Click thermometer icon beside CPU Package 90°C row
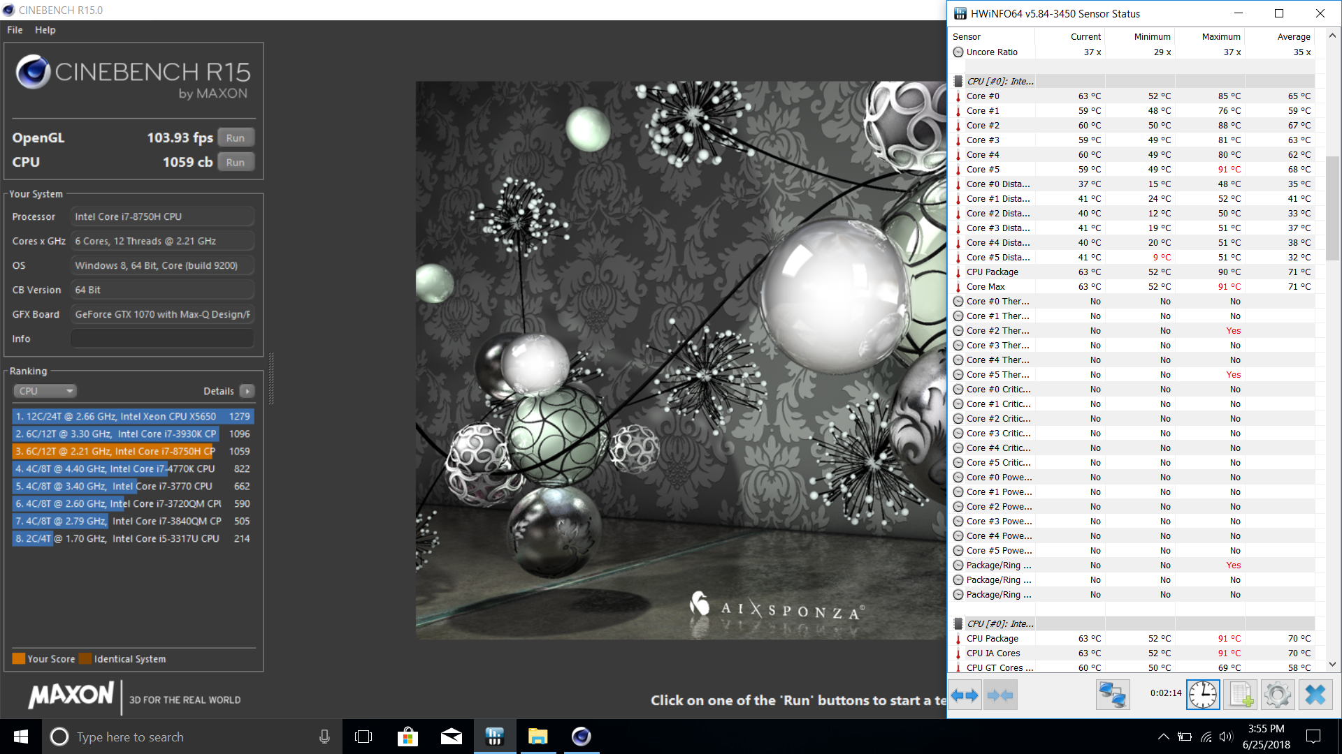1342x754 pixels. 958,272
